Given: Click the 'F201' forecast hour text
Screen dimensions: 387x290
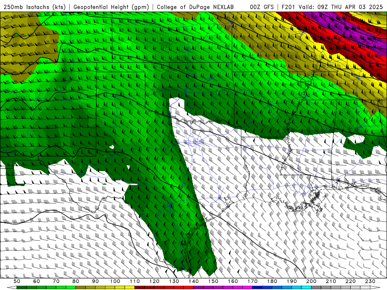Looking at the screenshot, I should (x=288, y=7).
